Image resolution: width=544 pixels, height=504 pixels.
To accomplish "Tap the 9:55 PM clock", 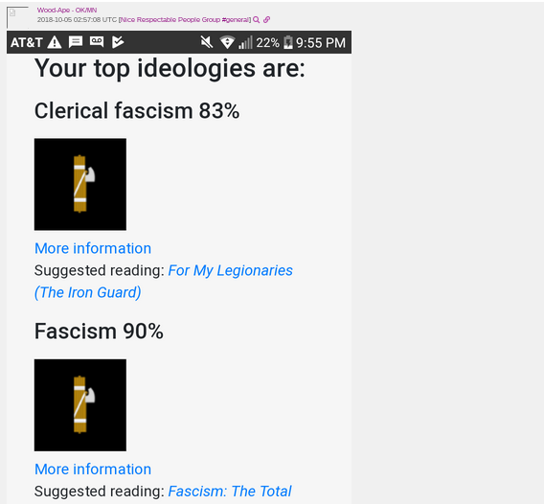I will click(321, 43).
